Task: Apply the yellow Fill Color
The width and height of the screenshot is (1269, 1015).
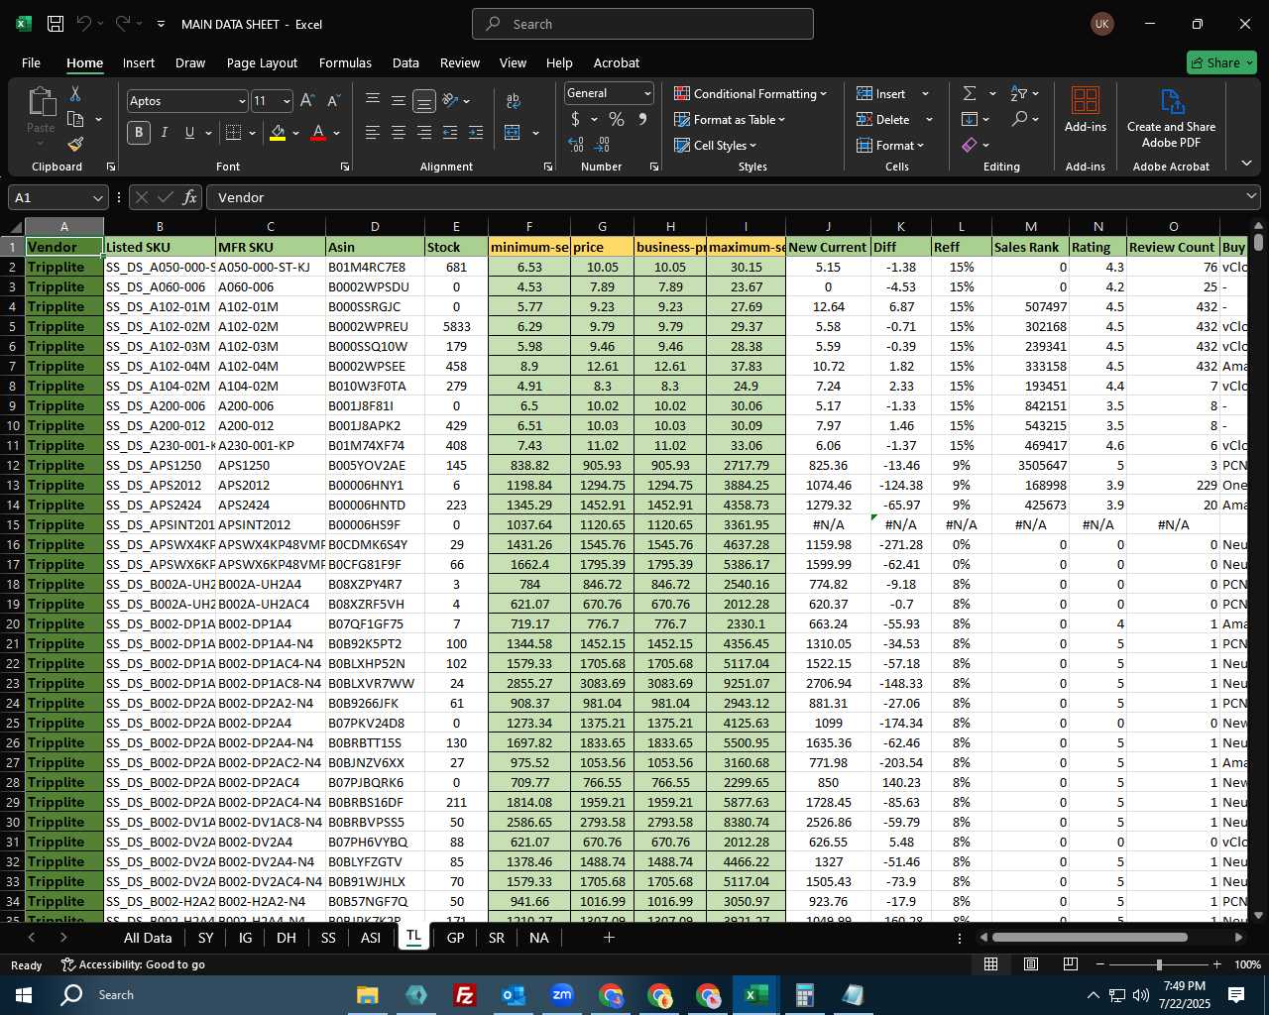Action: (x=278, y=133)
